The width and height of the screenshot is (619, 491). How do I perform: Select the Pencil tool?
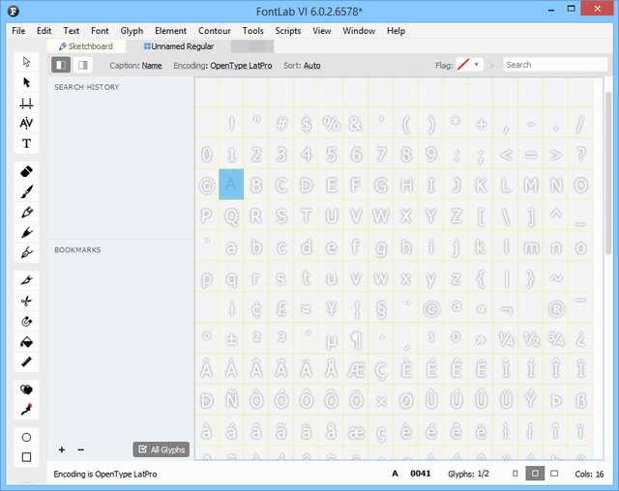26,213
